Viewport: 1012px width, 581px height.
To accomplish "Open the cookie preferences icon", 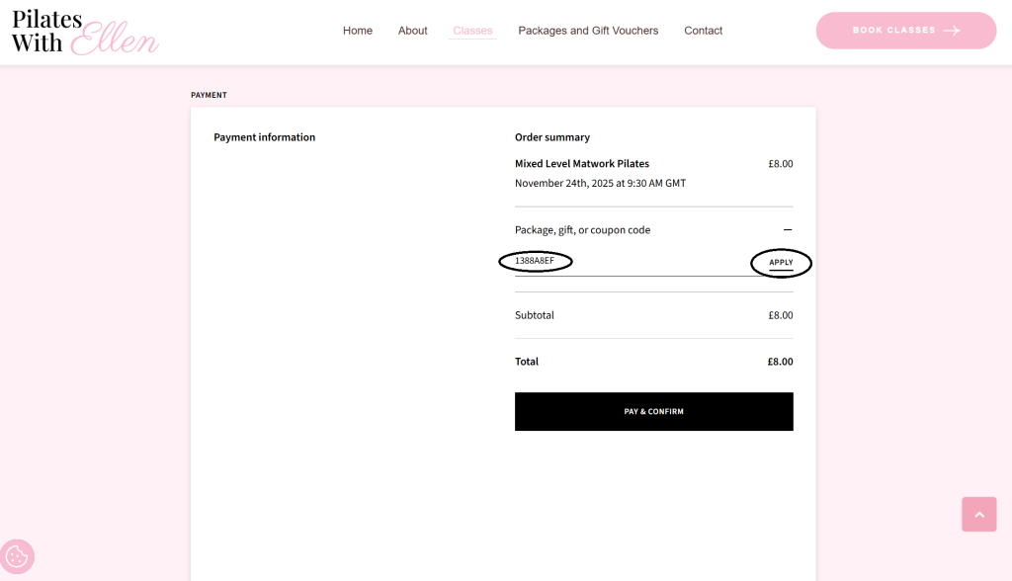I will coord(17,557).
